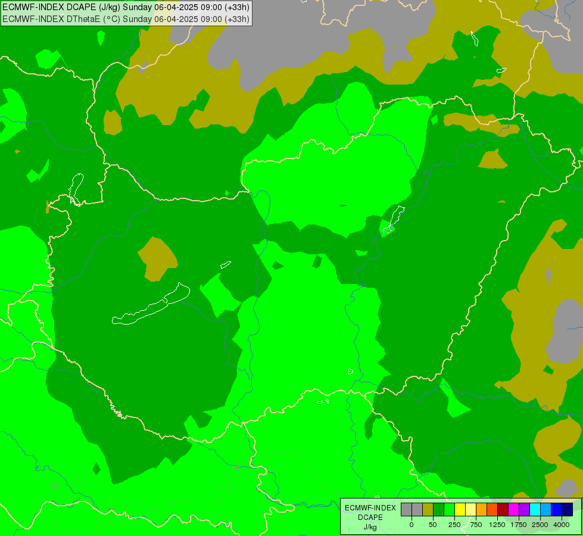Select the pale yellow legend swatch

[470, 510]
